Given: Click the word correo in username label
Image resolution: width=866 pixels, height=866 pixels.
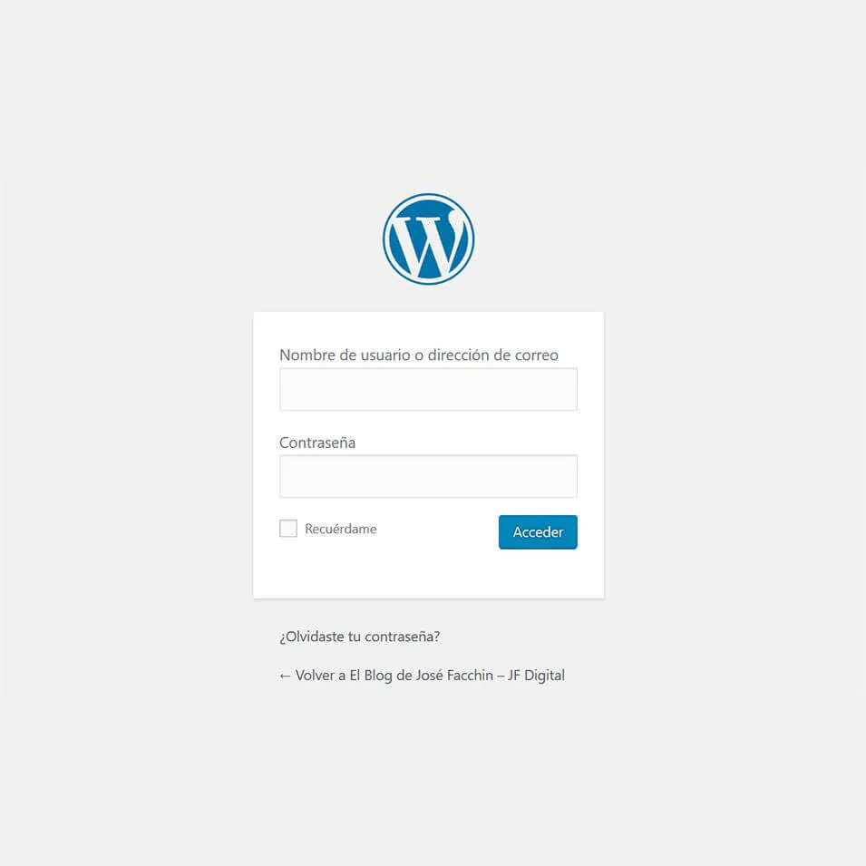Looking at the screenshot, I should [x=536, y=355].
